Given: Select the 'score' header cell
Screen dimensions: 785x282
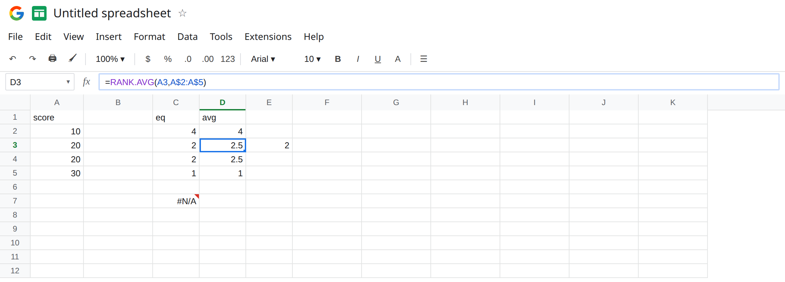Looking at the screenshot, I should coord(57,117).
